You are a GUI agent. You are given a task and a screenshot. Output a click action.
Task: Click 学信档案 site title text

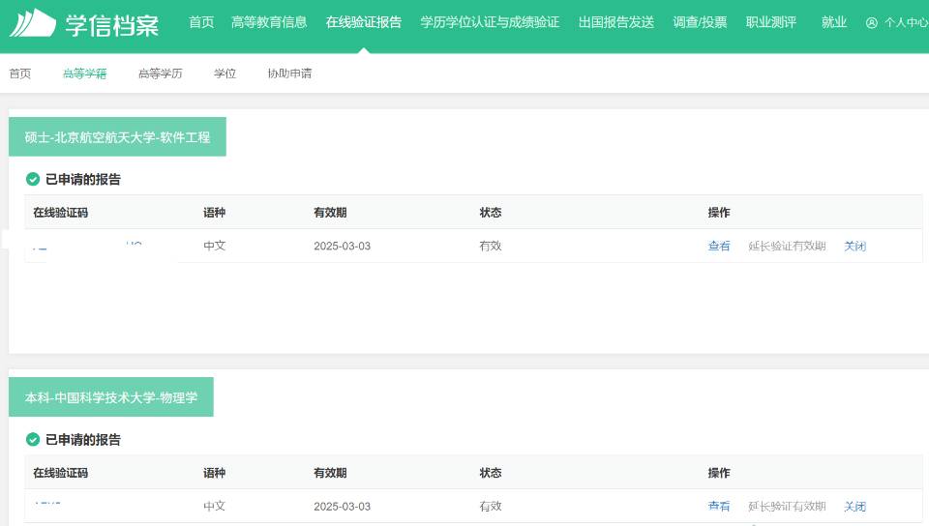[x=112, y=25]
